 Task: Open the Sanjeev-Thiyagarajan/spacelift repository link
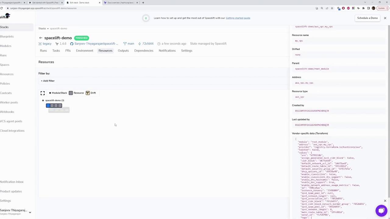pyautogui.click(x=96, y=44)
